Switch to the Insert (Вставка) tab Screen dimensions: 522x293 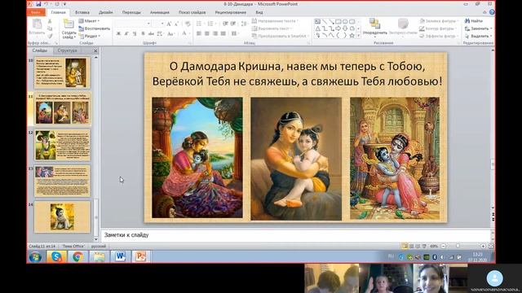[x=82, y=12]
